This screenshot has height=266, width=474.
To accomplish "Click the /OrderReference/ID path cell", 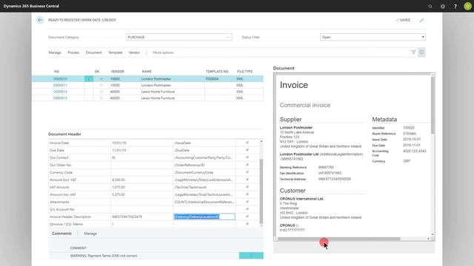I will (x=204, y=165).
